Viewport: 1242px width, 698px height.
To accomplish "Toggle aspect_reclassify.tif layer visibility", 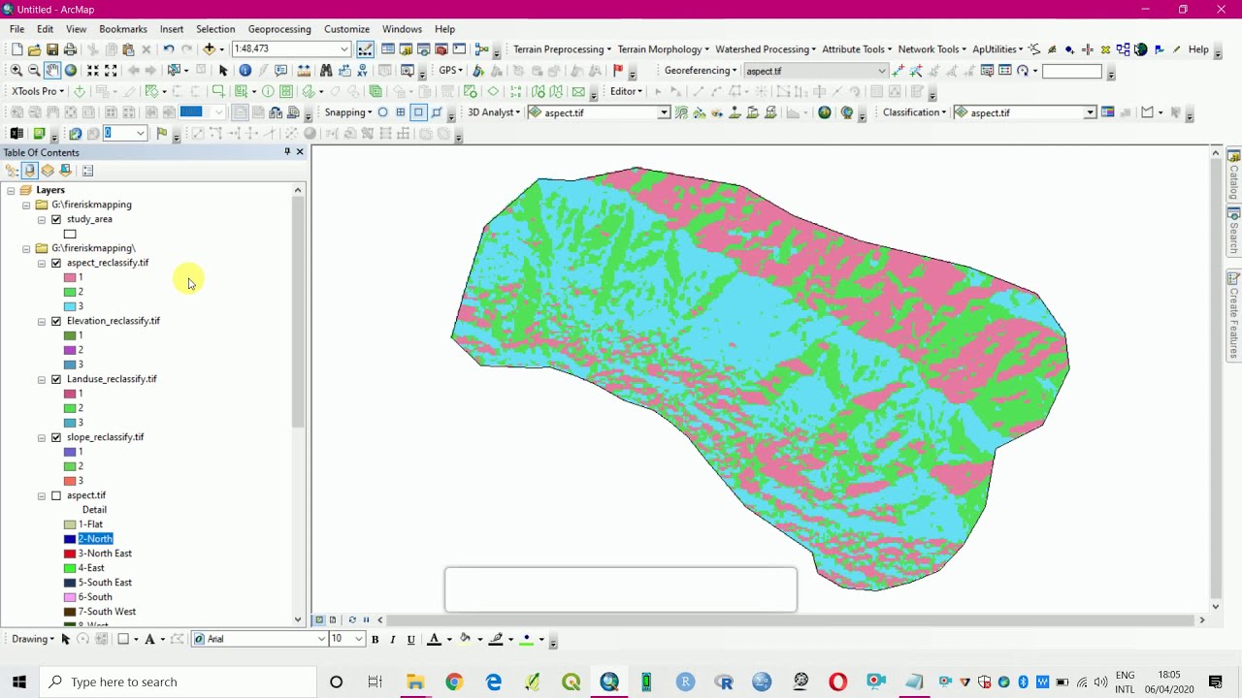I will click(x=56, y=263).
